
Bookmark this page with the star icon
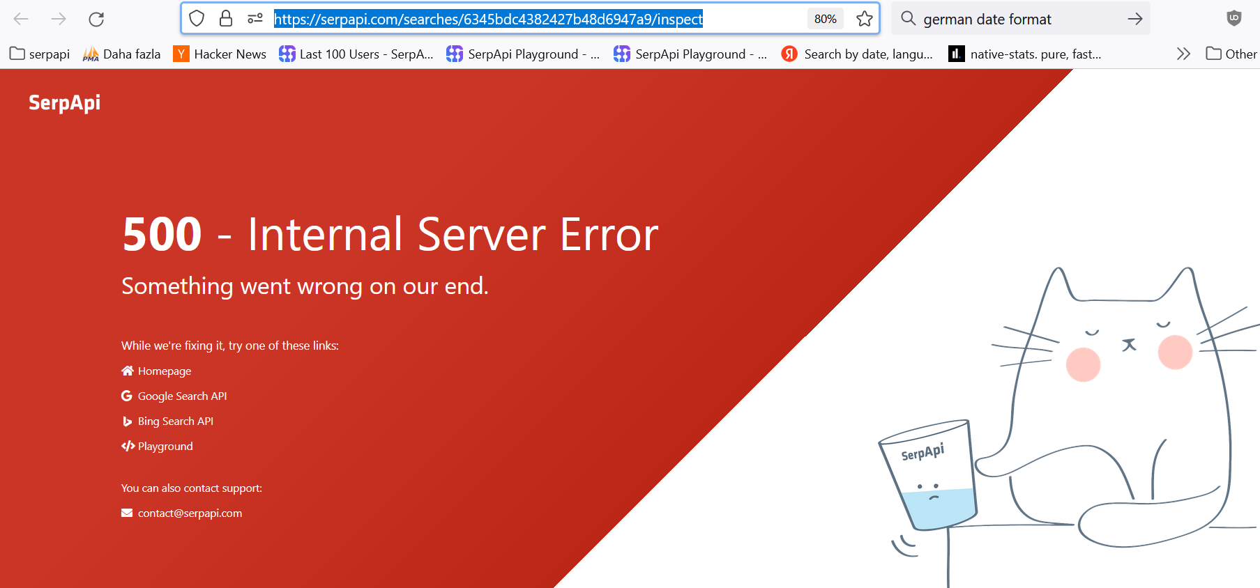(865, 19)
